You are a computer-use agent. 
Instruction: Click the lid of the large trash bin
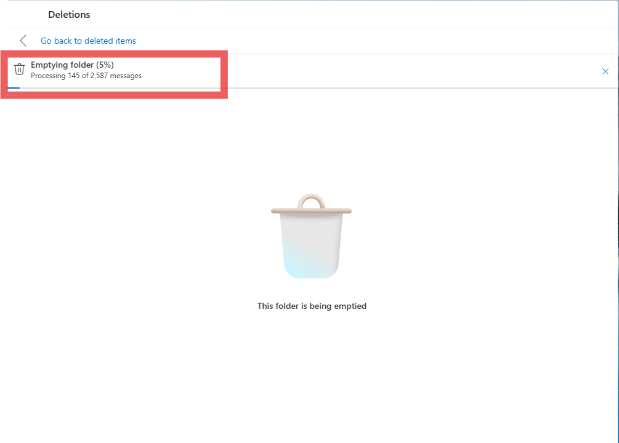tap(312, 211)
